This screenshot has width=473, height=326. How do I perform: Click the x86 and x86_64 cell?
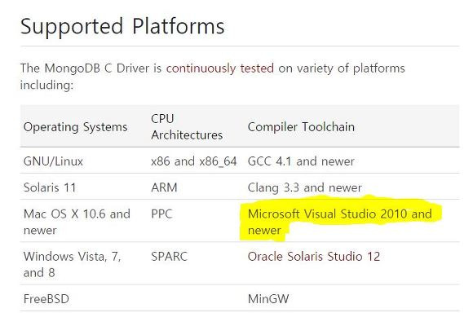194,161
